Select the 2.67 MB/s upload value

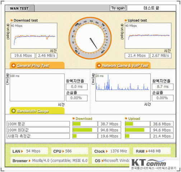click(161, 56)
